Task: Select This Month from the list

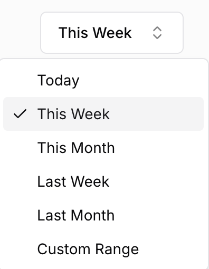Action: point(103,148)
